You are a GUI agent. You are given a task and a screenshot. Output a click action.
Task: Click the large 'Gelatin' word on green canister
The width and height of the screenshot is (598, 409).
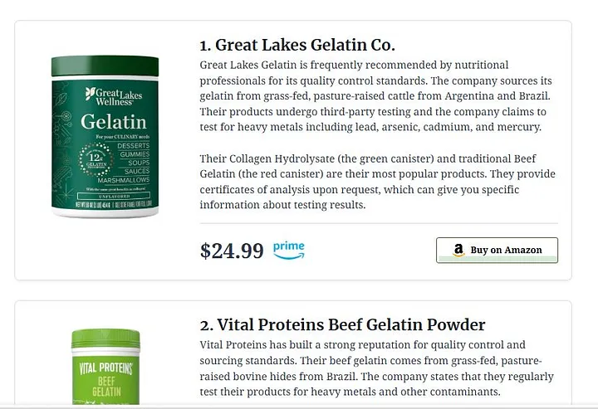click(114, 122)
